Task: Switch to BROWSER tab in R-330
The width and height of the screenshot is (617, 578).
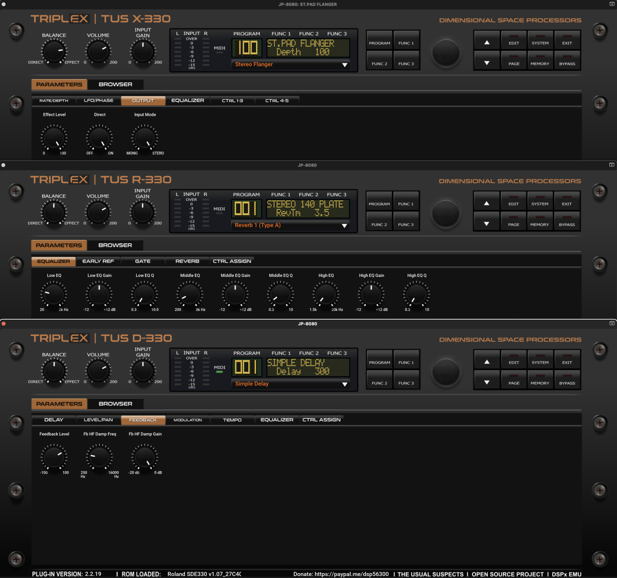Action: click(x=115, y=245)
